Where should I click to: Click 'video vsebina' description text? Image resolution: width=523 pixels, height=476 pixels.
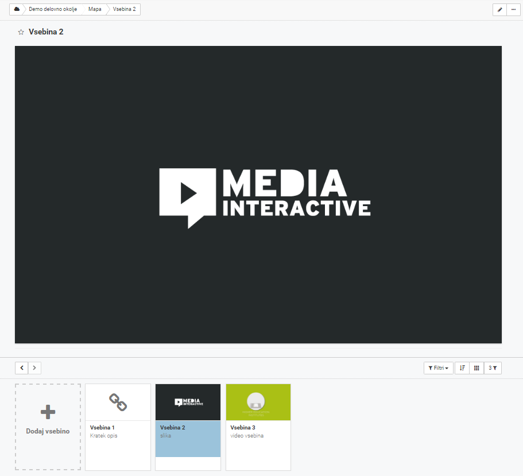click(x=247, y=436)
